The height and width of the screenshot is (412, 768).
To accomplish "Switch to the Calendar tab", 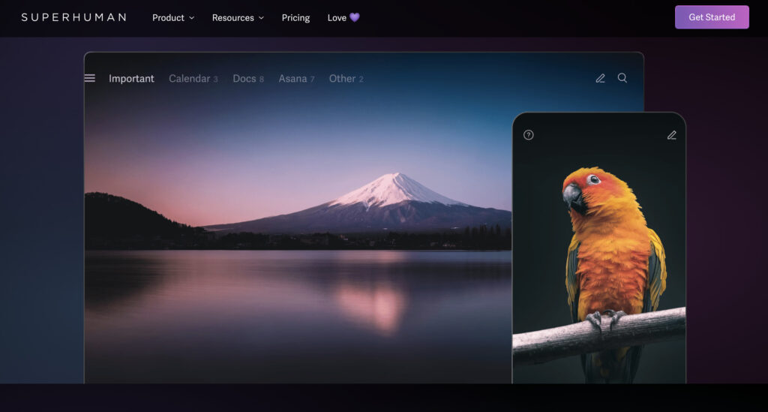I will (193, 78).
